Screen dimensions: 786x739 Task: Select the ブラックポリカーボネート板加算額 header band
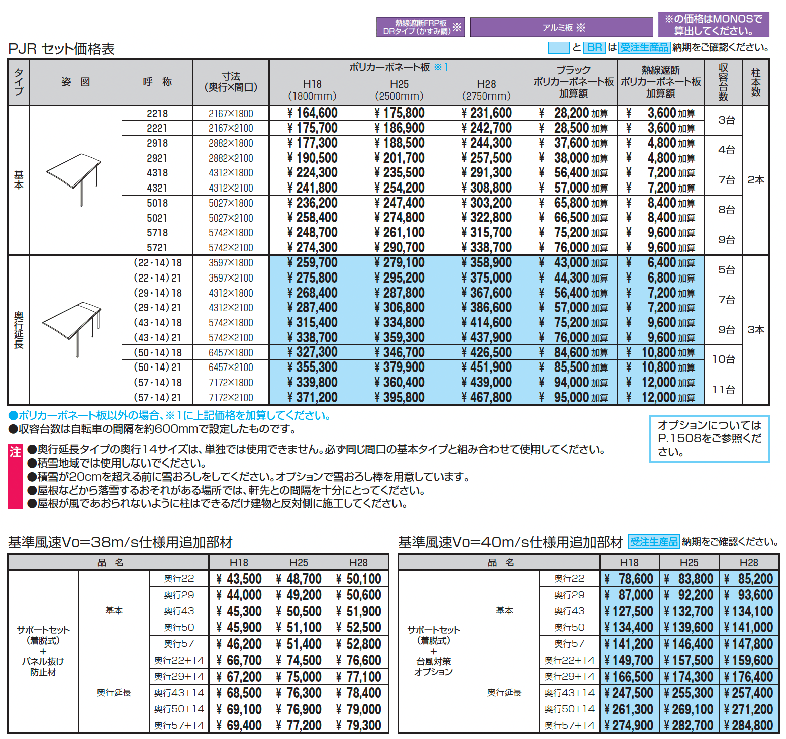(575, 81)
